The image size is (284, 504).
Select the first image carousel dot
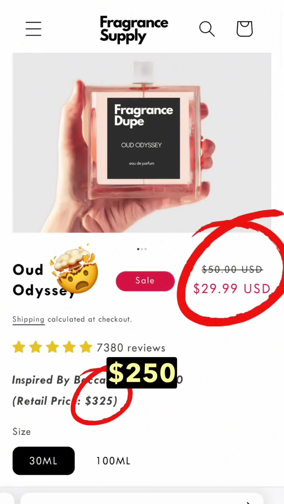coord(138,249)
